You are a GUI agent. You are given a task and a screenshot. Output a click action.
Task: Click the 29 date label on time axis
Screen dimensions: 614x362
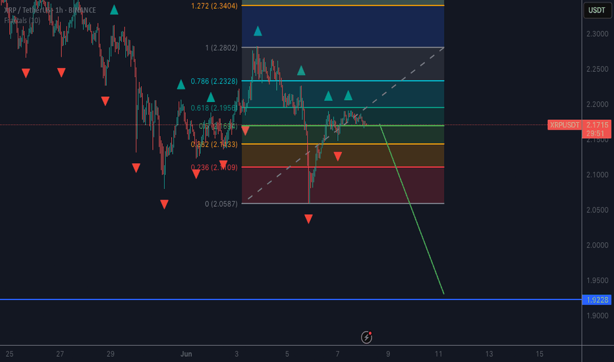[111, 354]
